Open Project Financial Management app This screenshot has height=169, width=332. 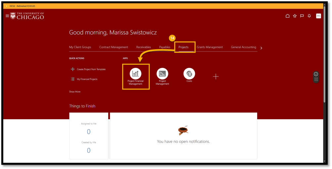click(x=136, y=74)
